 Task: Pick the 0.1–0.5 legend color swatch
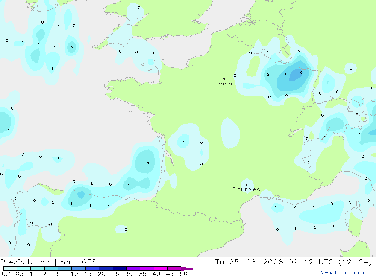(x=10, y=268)
